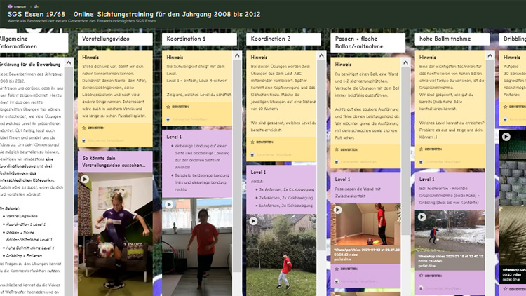Add a comment under hohe Ballmitnahme Level 1 video
The width and height of the screenshot is (526, 296).
tap(443, 288)
